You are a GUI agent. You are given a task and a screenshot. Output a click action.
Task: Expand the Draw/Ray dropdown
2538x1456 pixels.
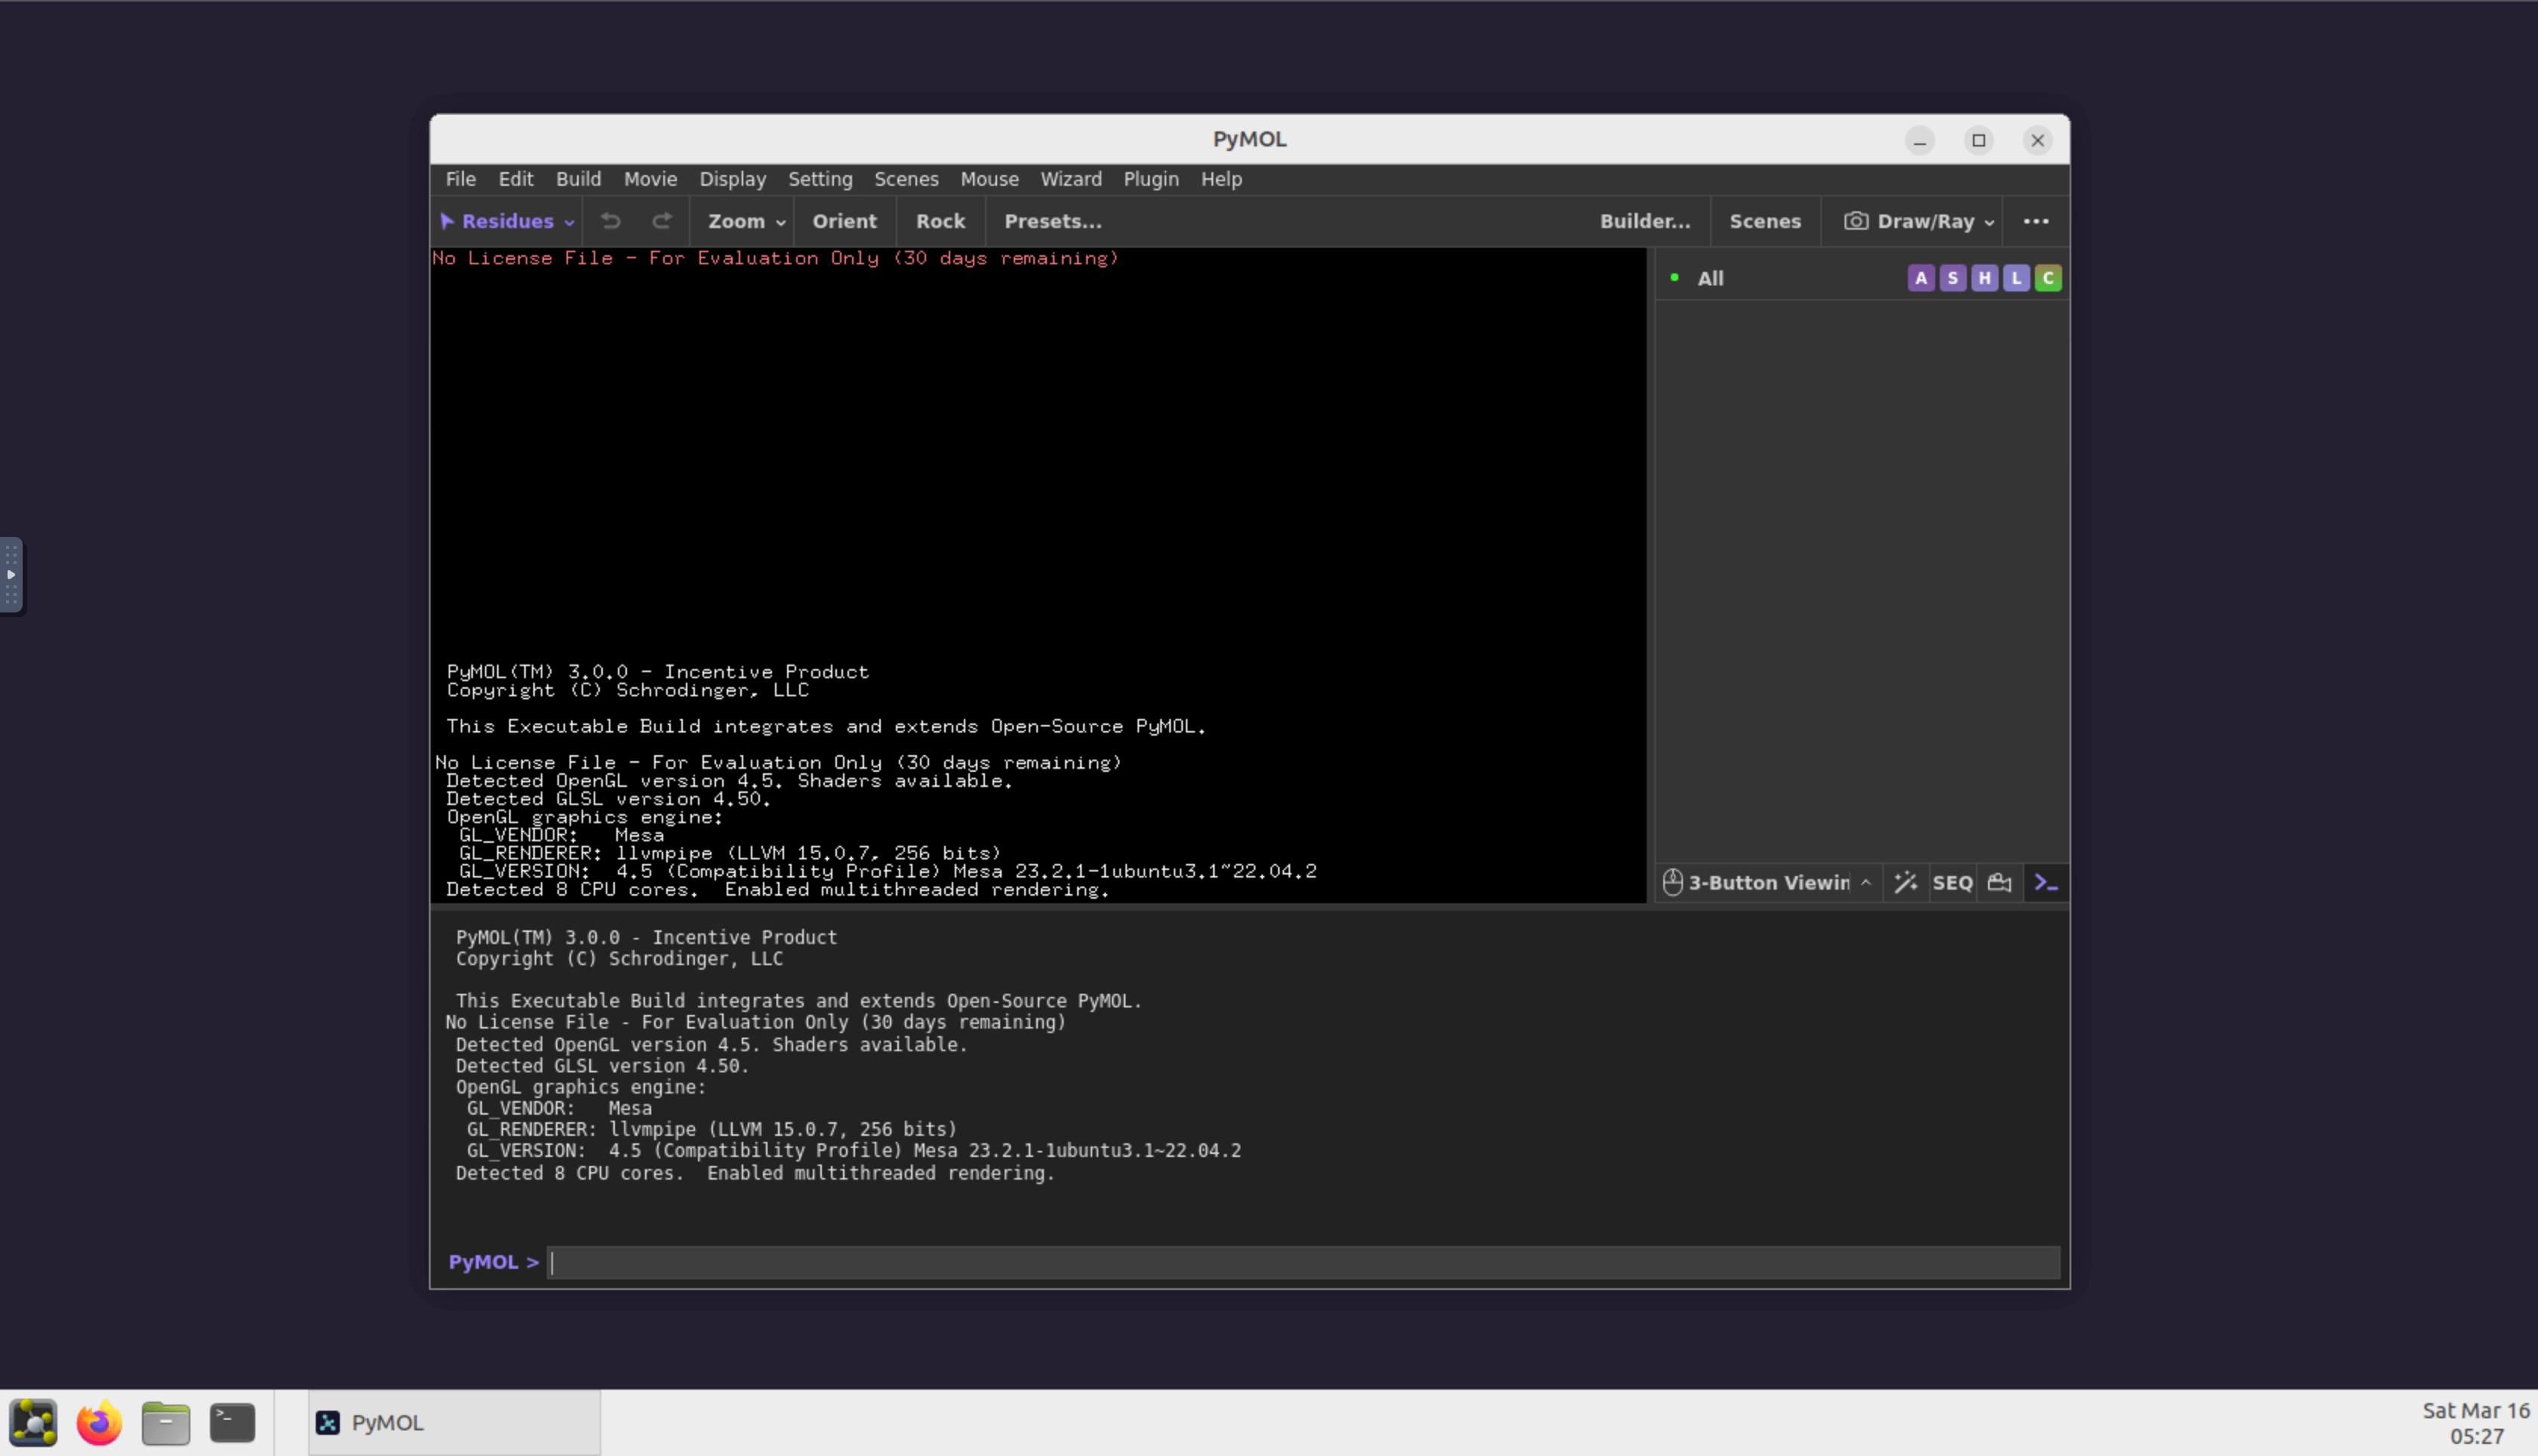coord(1988,222)
